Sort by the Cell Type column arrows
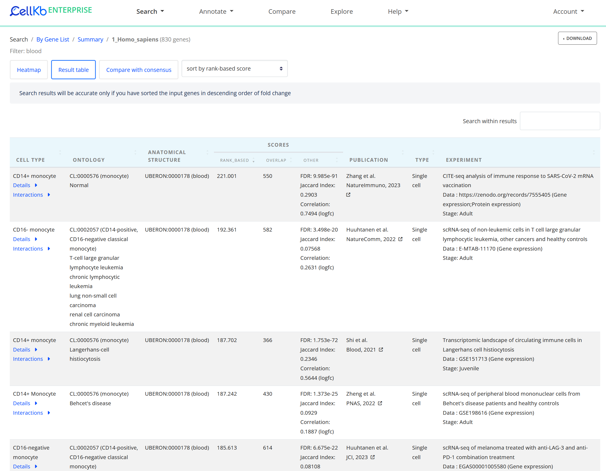Screen dimensions: 606x471 [60, 153]
